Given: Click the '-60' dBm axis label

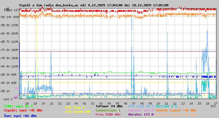Looking at the screenshot, I should click(3, 33).
